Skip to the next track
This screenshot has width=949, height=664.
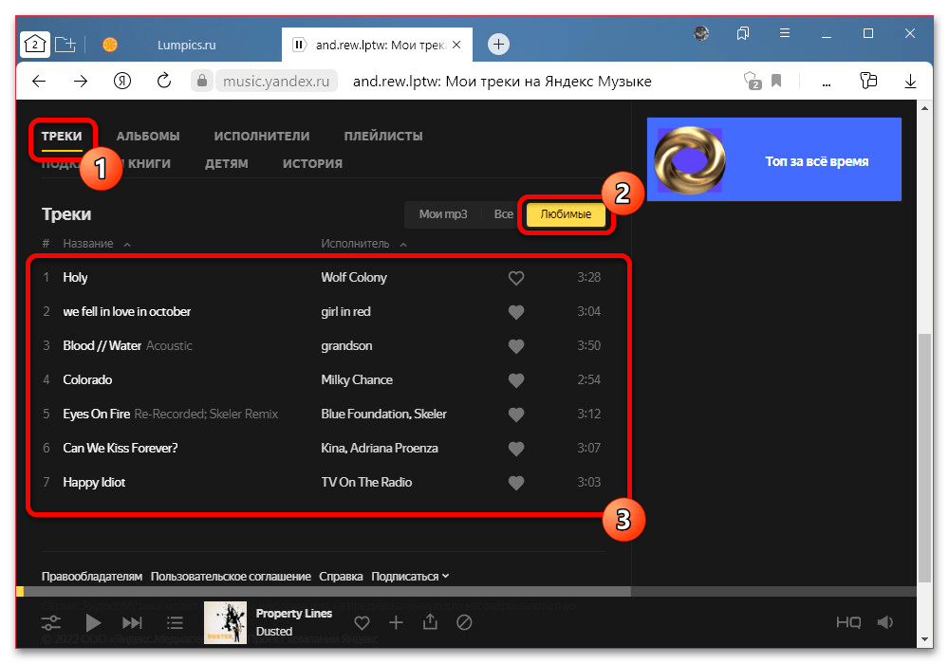click(133, 622)
